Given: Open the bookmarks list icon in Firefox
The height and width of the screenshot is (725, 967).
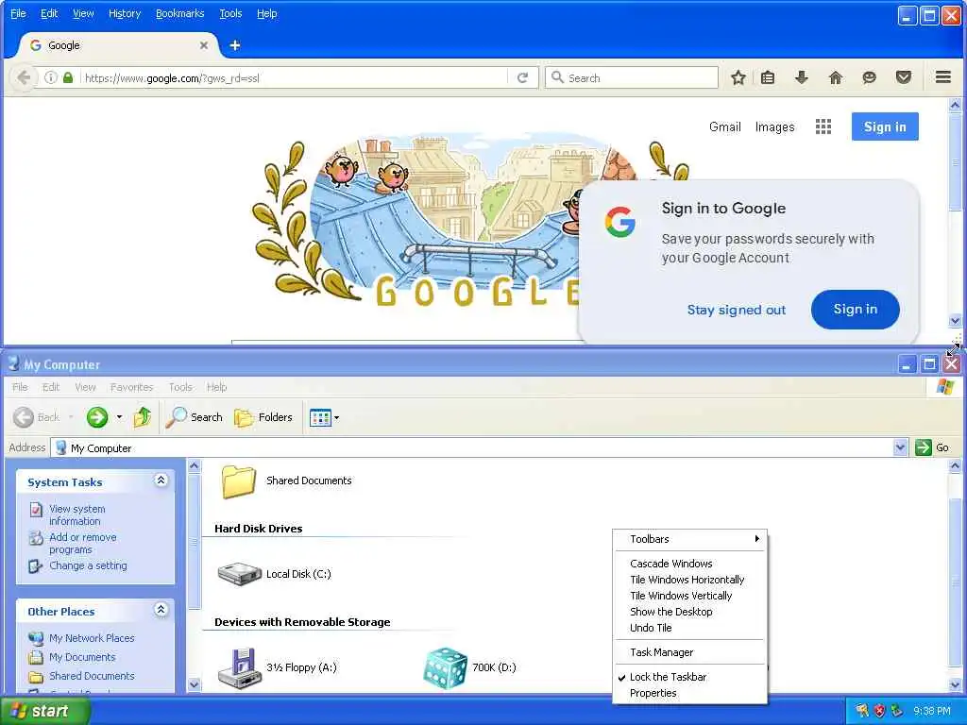Looking at the screenshot, I should pos(768,77).
